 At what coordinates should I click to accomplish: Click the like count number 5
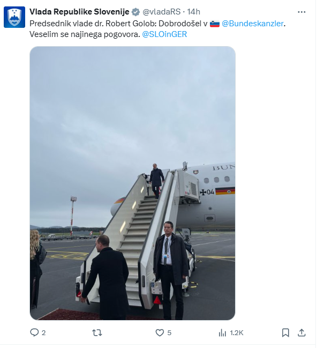tap(169, 333)
